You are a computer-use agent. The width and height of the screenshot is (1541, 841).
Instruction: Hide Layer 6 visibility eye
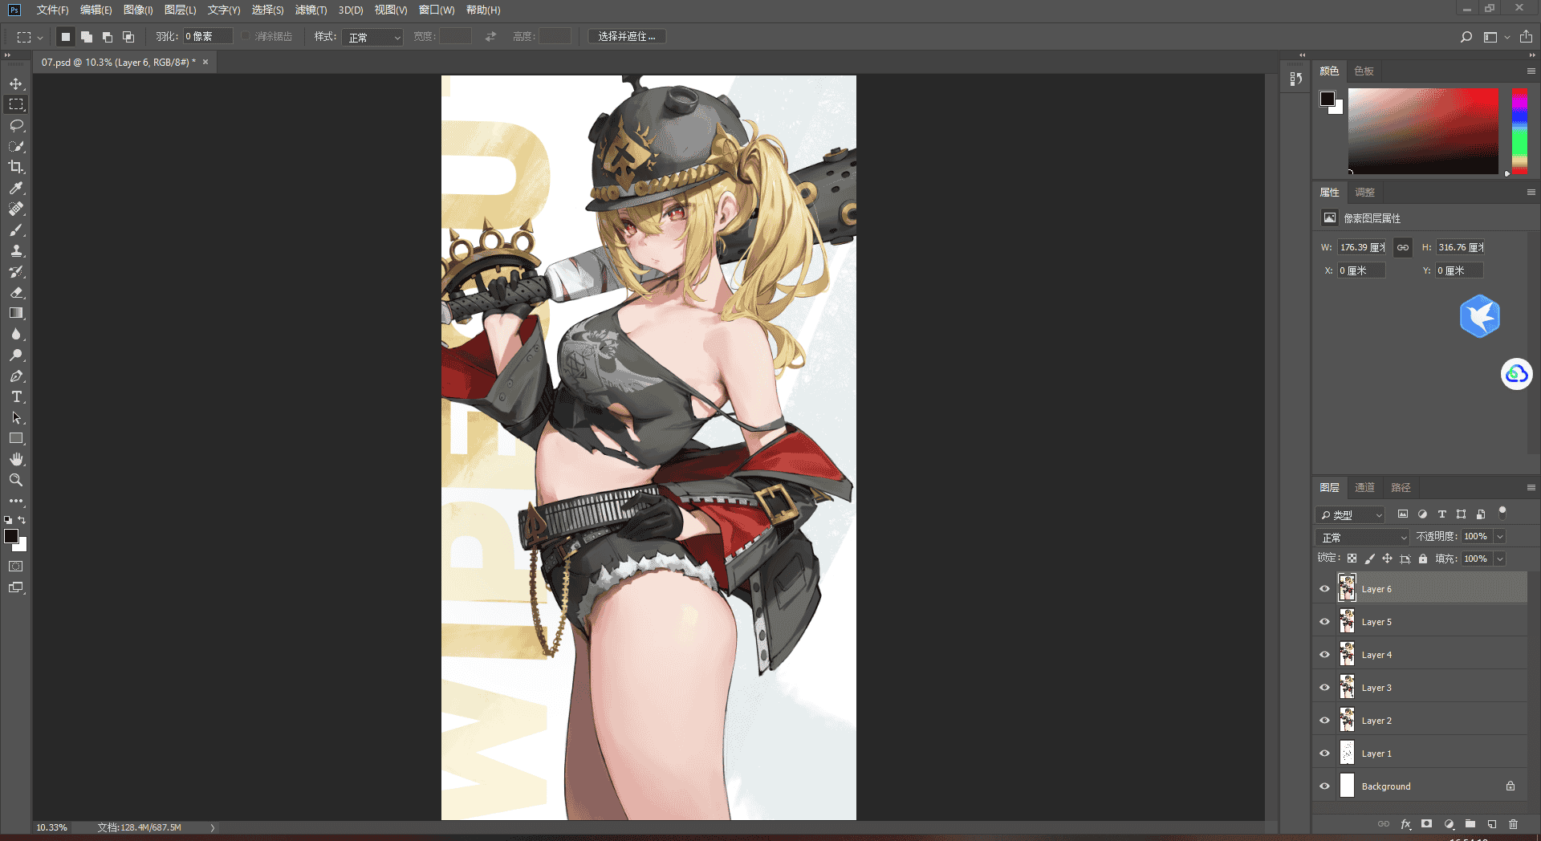pyautogui.click(x=1325, y=589)
